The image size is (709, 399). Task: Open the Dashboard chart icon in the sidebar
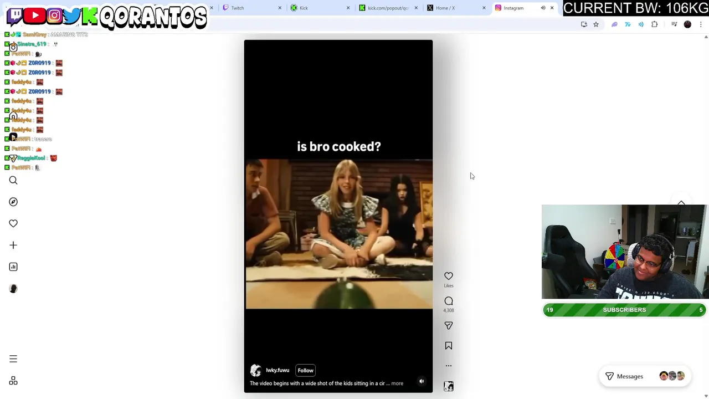(x=13, y=267)
